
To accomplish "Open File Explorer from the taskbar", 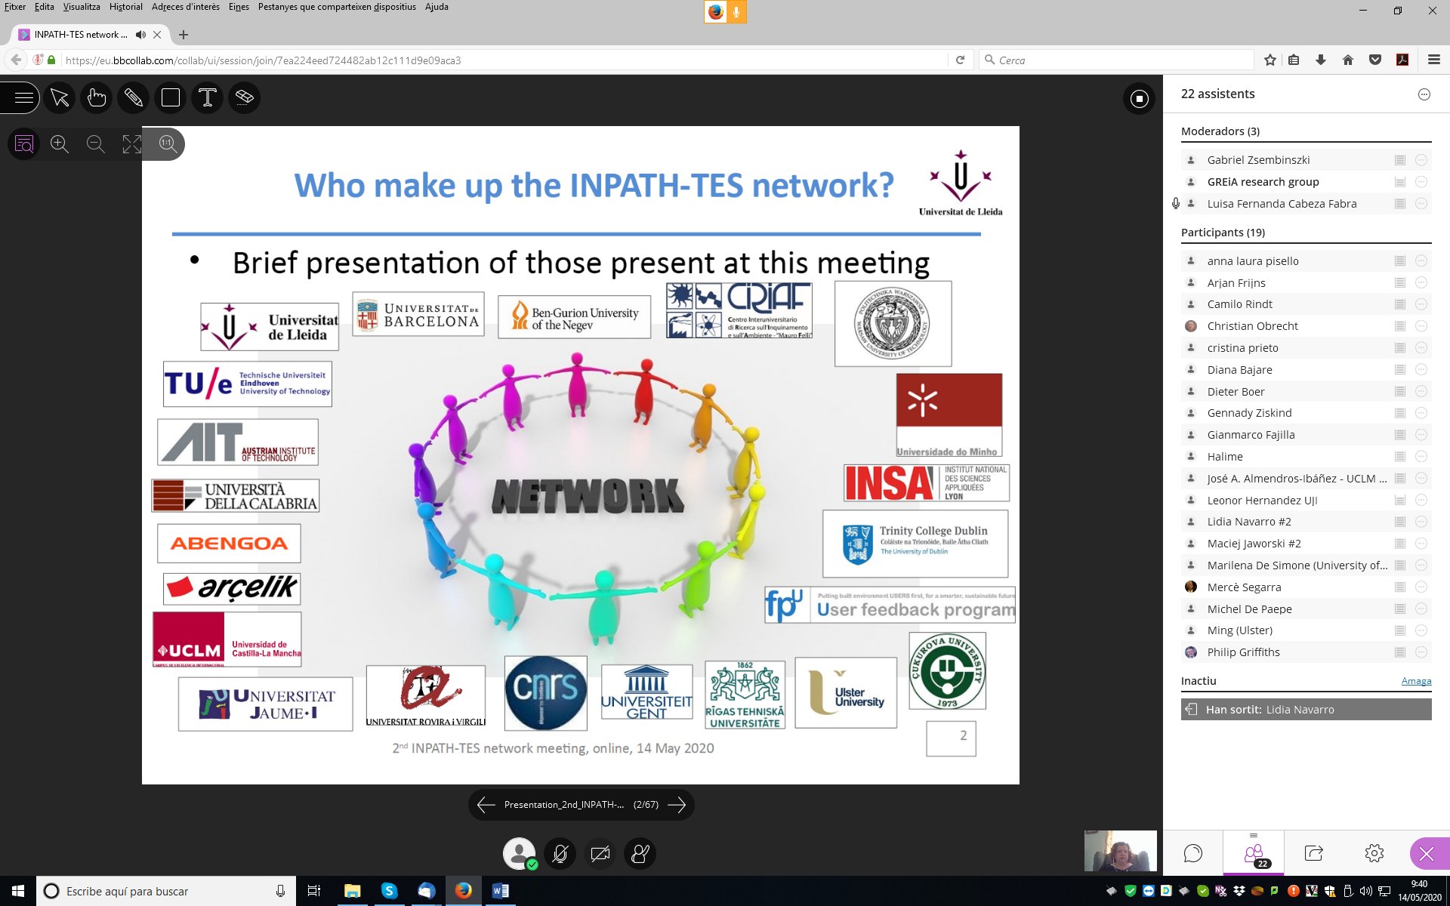I will [x=352, y=891].
